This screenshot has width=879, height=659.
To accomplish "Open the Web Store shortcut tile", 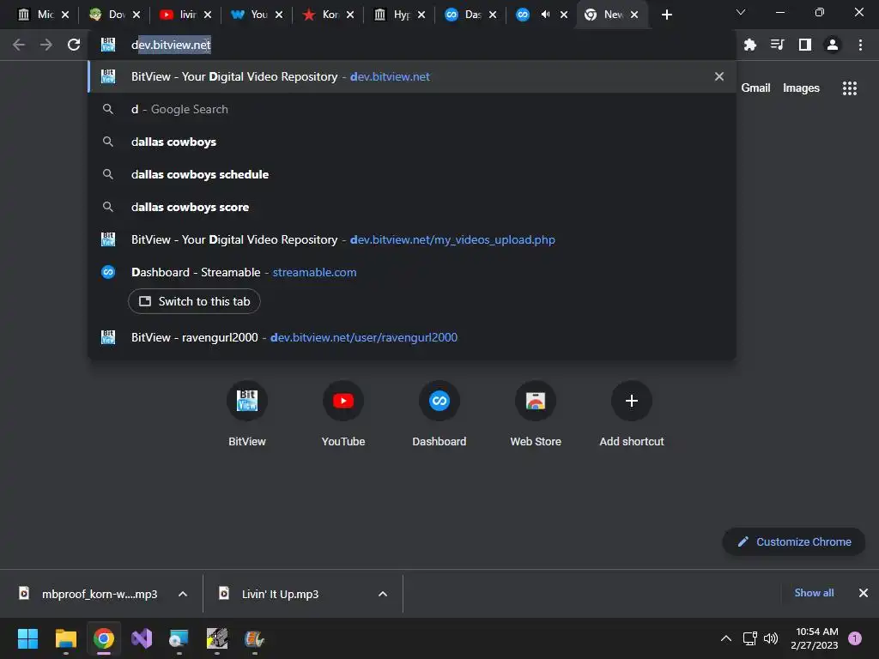I will 536,414.
